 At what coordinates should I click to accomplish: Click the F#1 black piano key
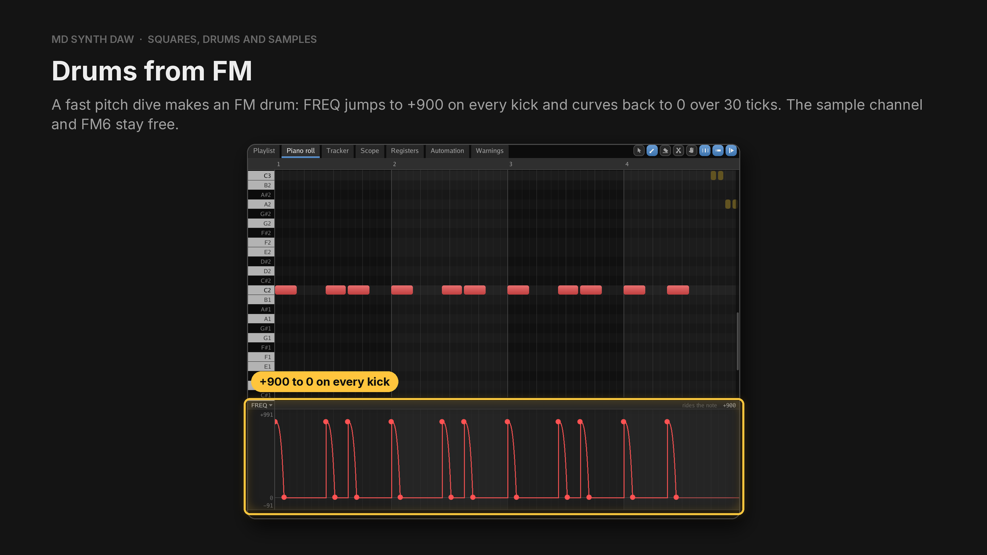pyautogui.click(x=261, y=347)
